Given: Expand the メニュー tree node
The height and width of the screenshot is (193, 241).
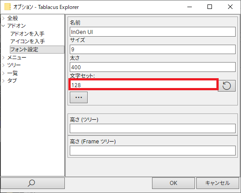Looking at the screenshot, I should (x=4, y=58).
